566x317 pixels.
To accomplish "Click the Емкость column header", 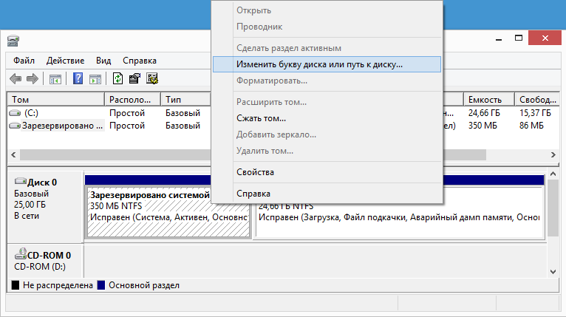I will click(485, 99).
